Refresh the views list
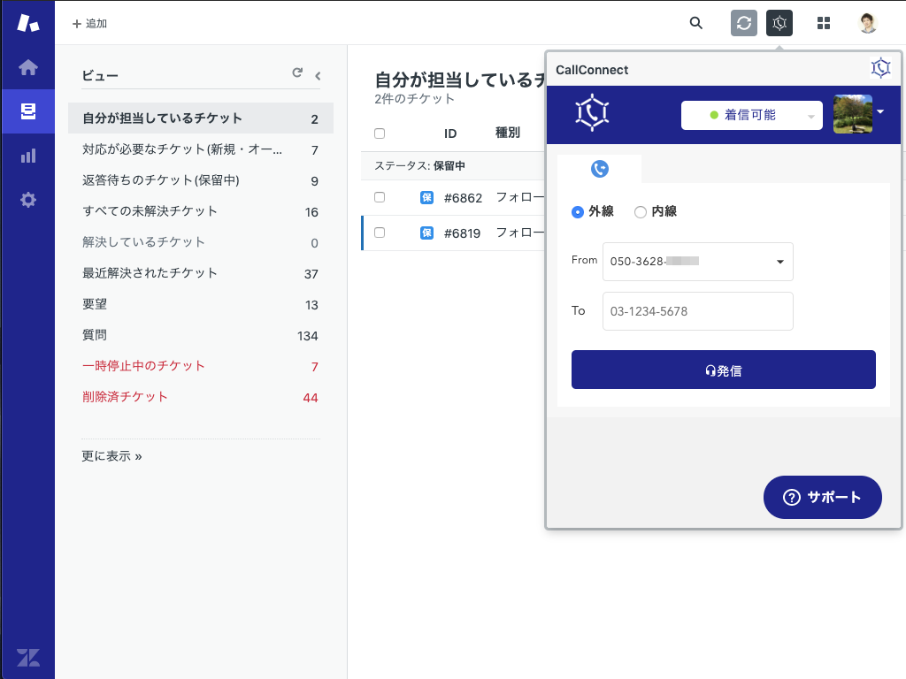Image resolution: width=906 pixels, height=679 pixels. coord(297,74)
